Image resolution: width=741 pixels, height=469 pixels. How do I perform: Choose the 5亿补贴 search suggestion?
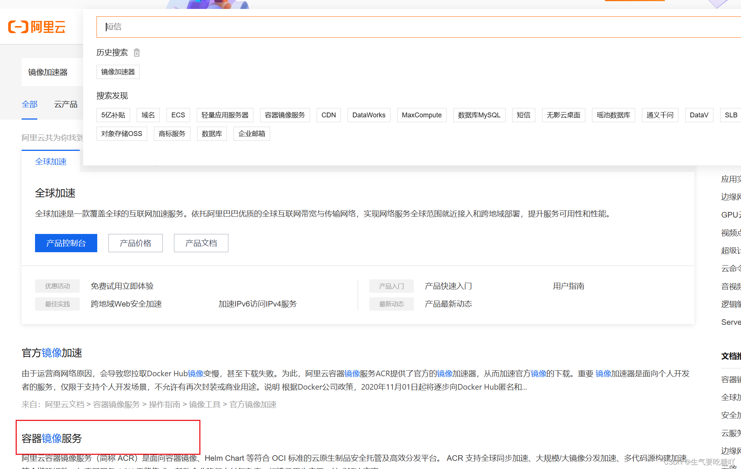click(113, 115)
